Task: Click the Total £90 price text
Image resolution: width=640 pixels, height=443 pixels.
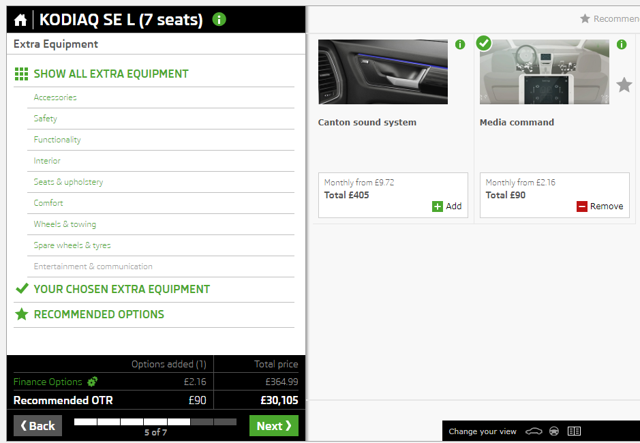Action: [x=505, y=195]
